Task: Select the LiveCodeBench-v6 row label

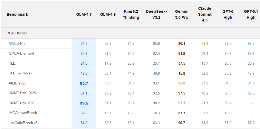Action: coord(23,123)
